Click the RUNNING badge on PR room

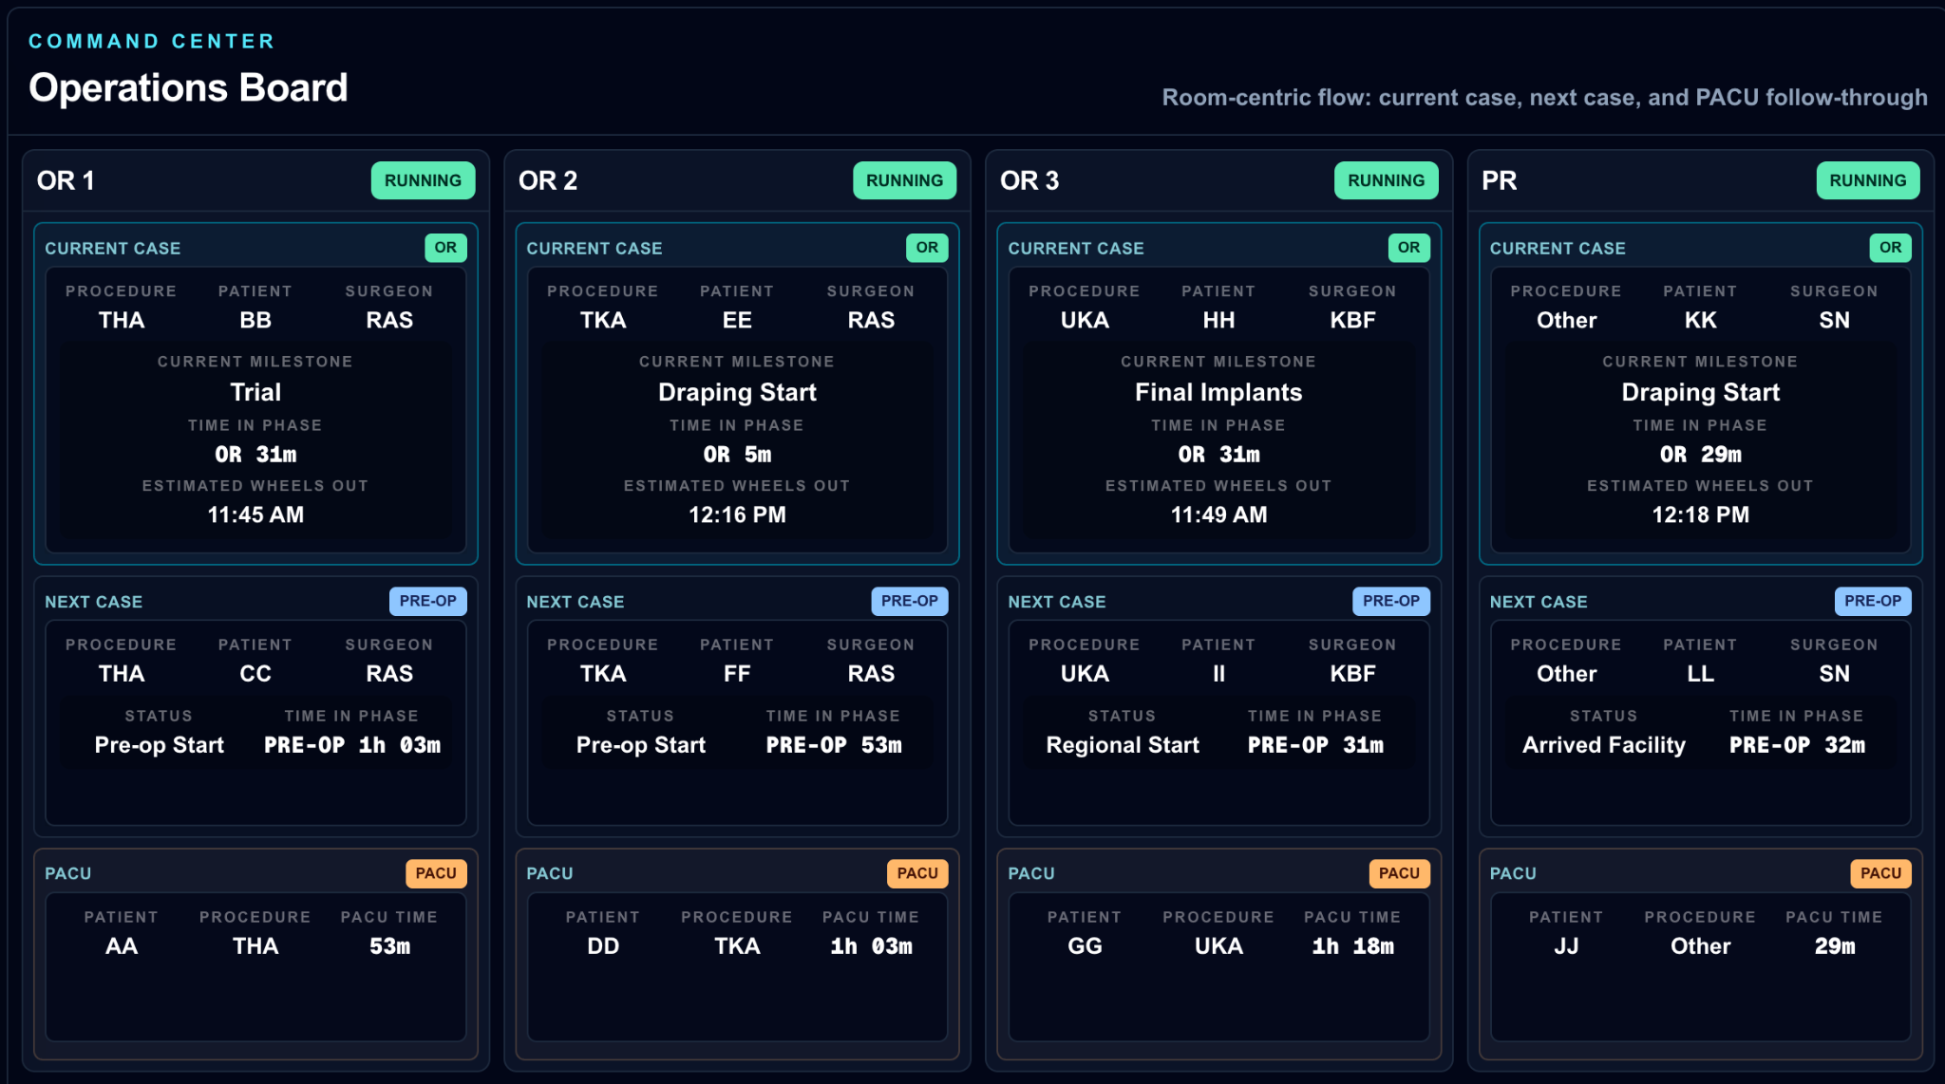point(1867,180)
